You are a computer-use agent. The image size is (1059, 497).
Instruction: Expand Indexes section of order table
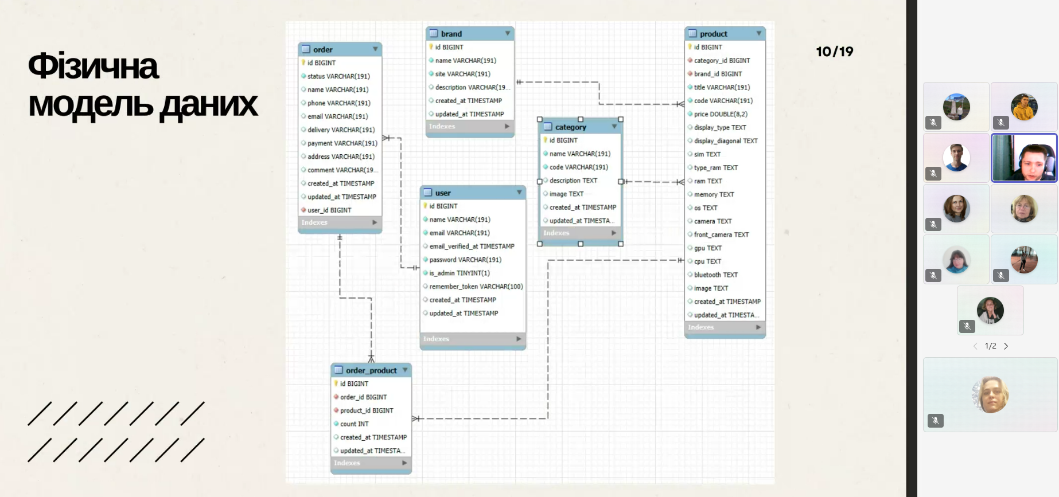tap(375, 222)
